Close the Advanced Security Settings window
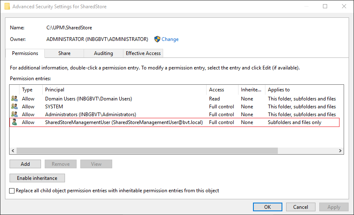Image resolution: width=354 pixels, height=215 pixels. click(x=344, y=7)
